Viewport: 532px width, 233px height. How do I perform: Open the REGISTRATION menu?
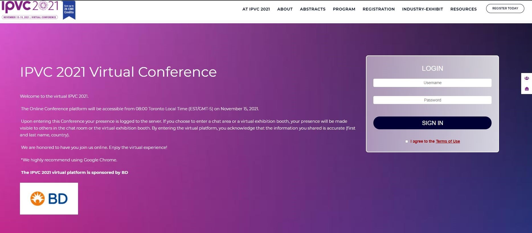(x=378, y=9)
